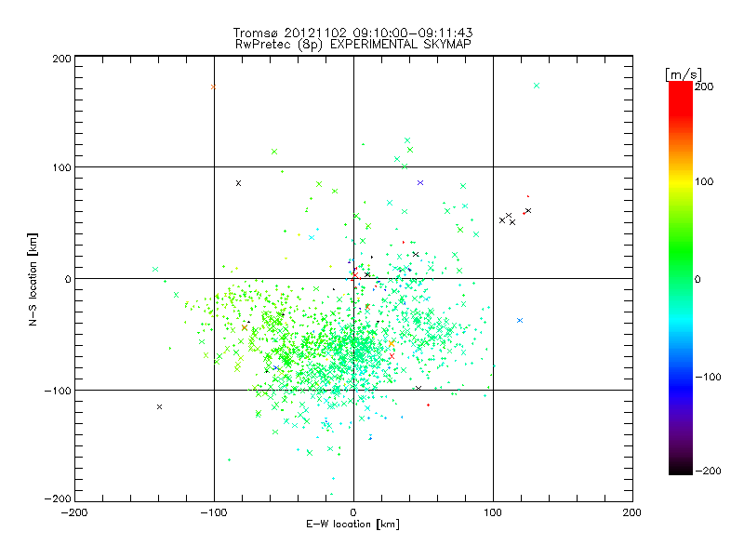Image resolution: width=744 pixels, height=558 pixels.
Task: Click the yellow band of the colorbar
Action: [x=681, y=182]
